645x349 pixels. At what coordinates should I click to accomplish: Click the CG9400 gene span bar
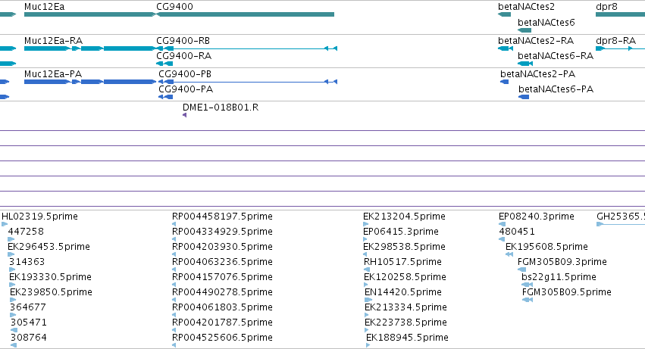point(245,14)
